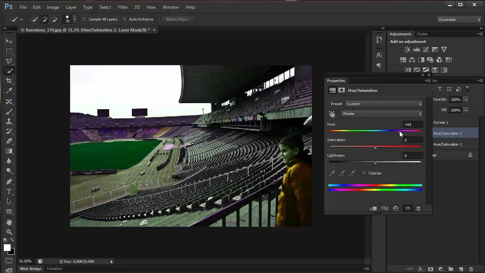Enable the Colorize checkbox
The width and height of the screenshot is (485, 273).
coord(364,173)
